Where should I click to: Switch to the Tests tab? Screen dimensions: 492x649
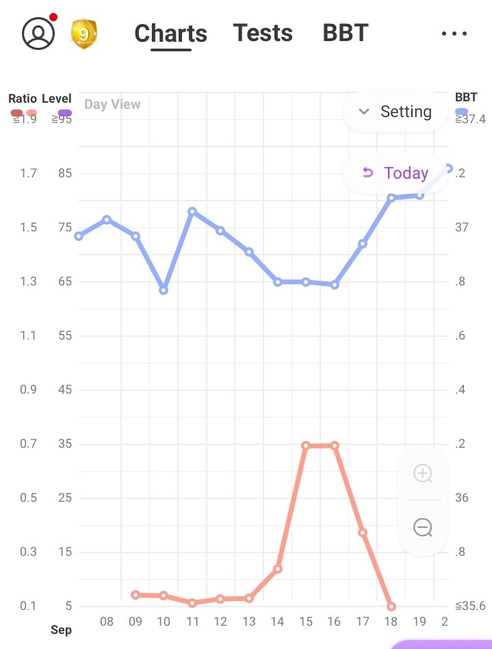pyautogui.click(x=262, y=33)
